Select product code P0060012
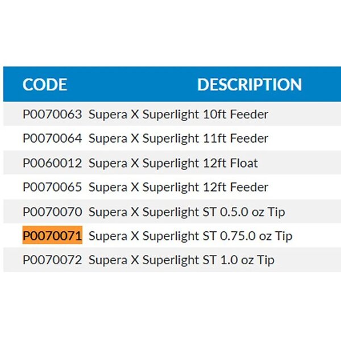The height and width of the screenshot is (341, 341). pos(52,163)
